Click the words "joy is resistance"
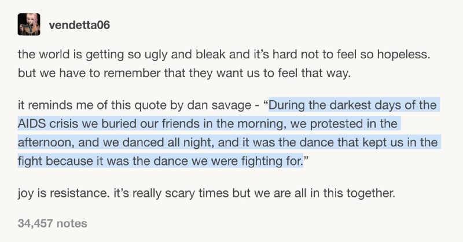This screenshot has width=463, height=242. click(x=62, y=193)
